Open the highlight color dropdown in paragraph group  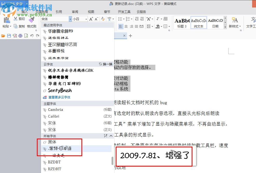(x=161, y=26)
